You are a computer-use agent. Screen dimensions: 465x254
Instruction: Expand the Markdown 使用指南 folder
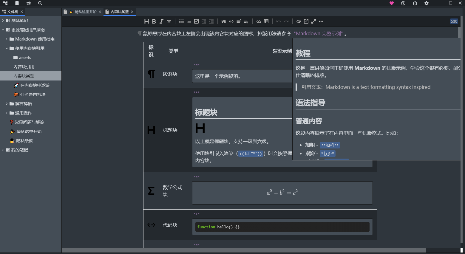tap(7, 39)
